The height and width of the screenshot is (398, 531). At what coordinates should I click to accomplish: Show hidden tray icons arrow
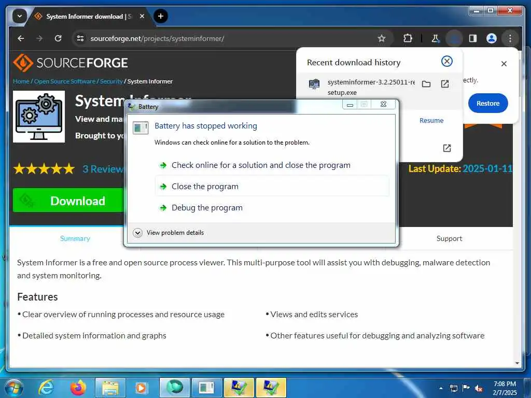click(x=441, y=388)
